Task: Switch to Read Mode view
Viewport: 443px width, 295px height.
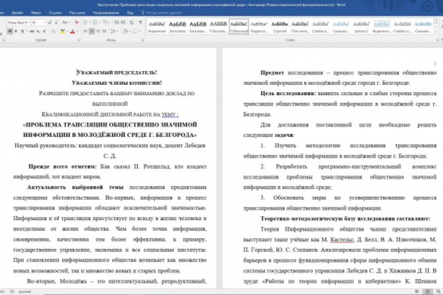Action: click(x=417, y=291)
